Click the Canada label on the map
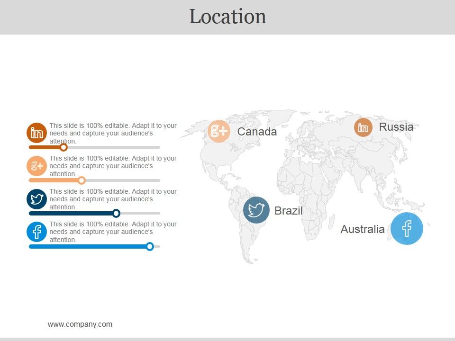455x341 pixels. coord(257,132)
